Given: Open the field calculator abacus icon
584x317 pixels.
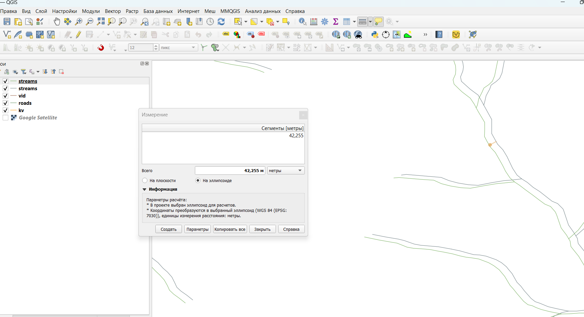Looking at the screenshot, I should coord(314,22).
